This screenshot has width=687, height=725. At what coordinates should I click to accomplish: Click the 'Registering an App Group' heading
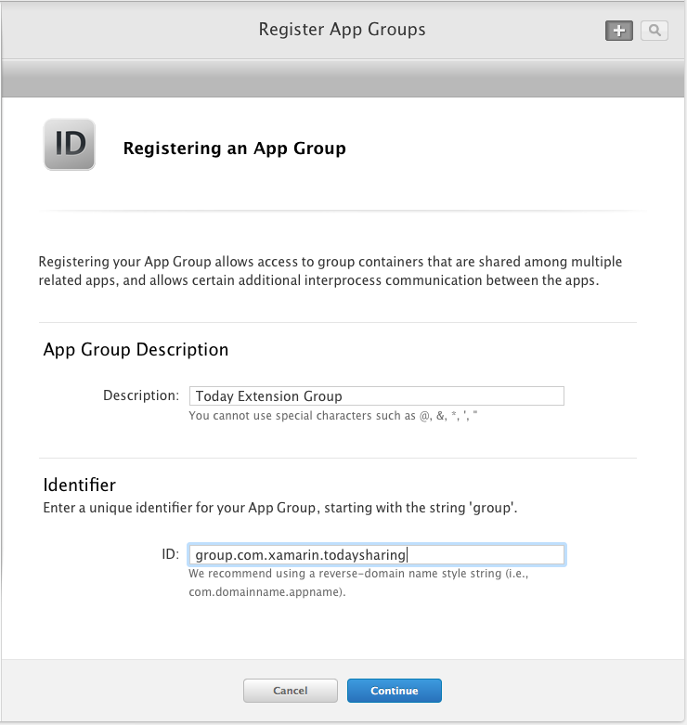pos(234,149)
